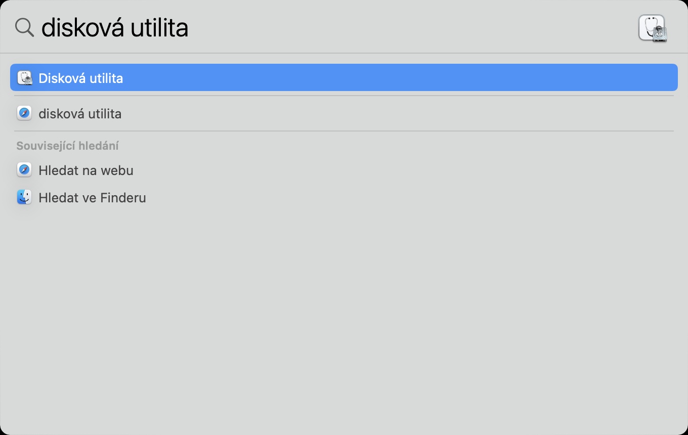Click blank right side of "Hledat ve Finderu" row
This screenshot has width=688, height=435.
pyautogui.click(x=455, y=198)
